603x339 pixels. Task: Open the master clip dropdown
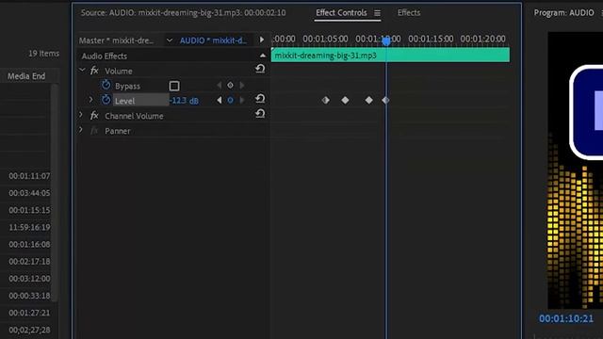coord(170,40)
